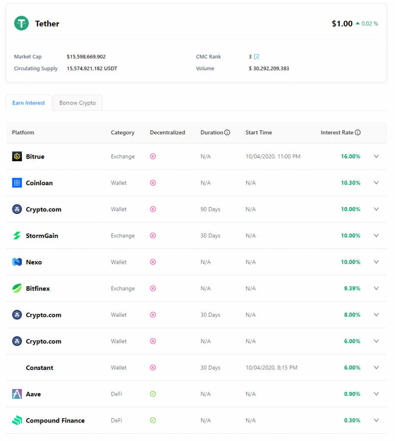Select the Earn Interest tab
The image size is (395, 441).
point(29,103)
